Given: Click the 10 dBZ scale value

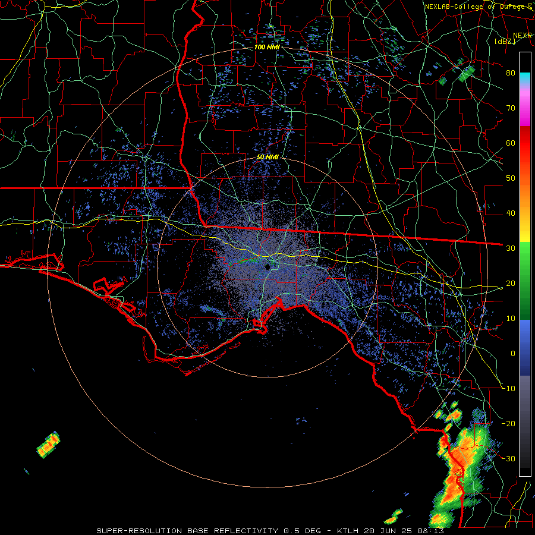Looking at the screenshot, I should [x=511, y=319].
